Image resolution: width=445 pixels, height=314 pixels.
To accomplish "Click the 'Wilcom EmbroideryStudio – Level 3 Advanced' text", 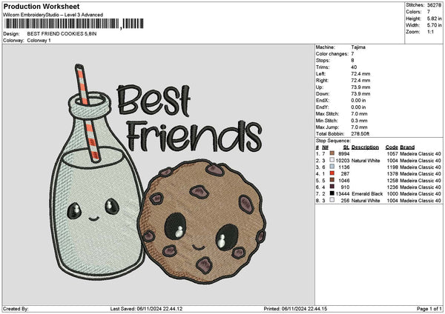I will [x=53, y=15].
